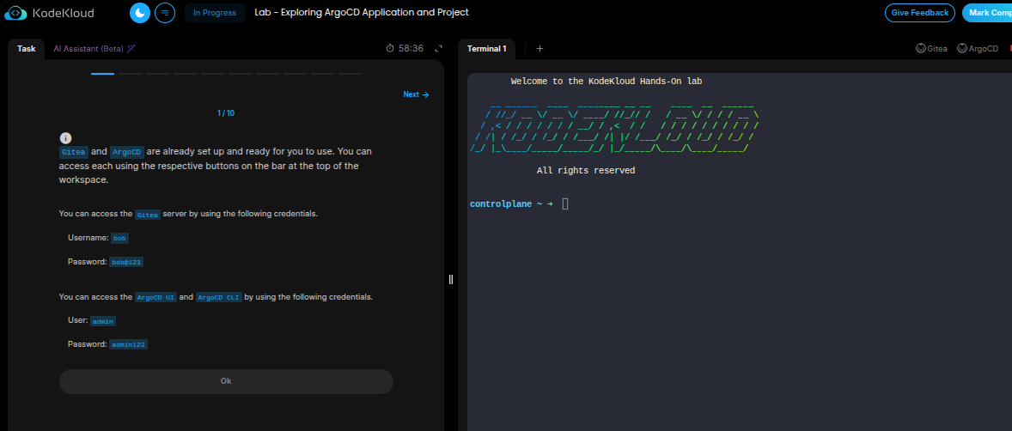The width and height of the screenshot is (1012, 431).
Task: Click the KodeKloud logo
Action: tap(49, 13)
